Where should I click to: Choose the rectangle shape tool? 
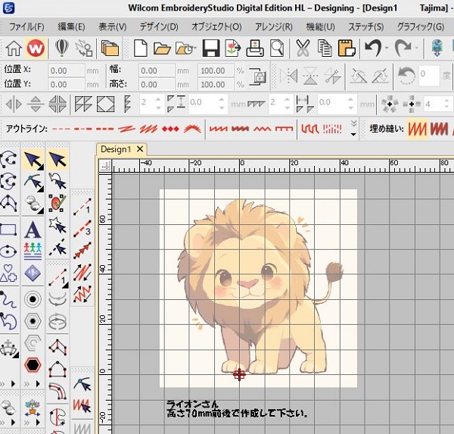point(8,229)
